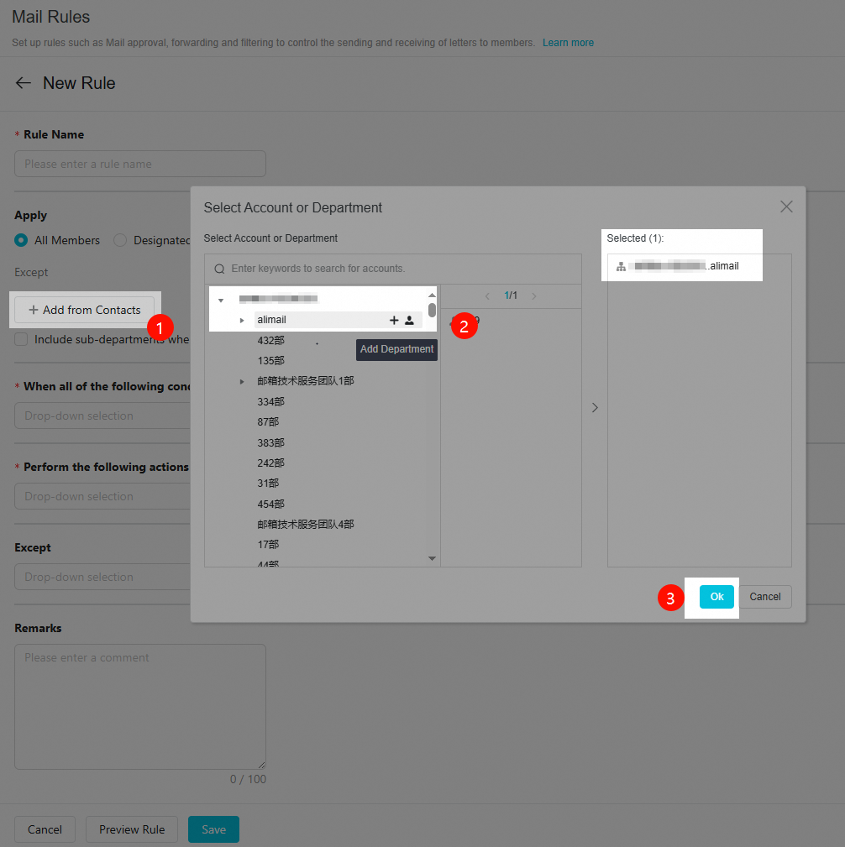845x847 pixels.
Task: Select the 邮箱技术服务团队4部 department
Action: click(306, 524)
